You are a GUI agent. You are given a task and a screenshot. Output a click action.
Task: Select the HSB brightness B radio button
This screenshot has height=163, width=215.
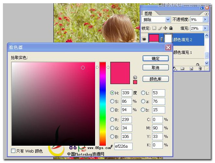pyautogui.click(x=112, y=110)
